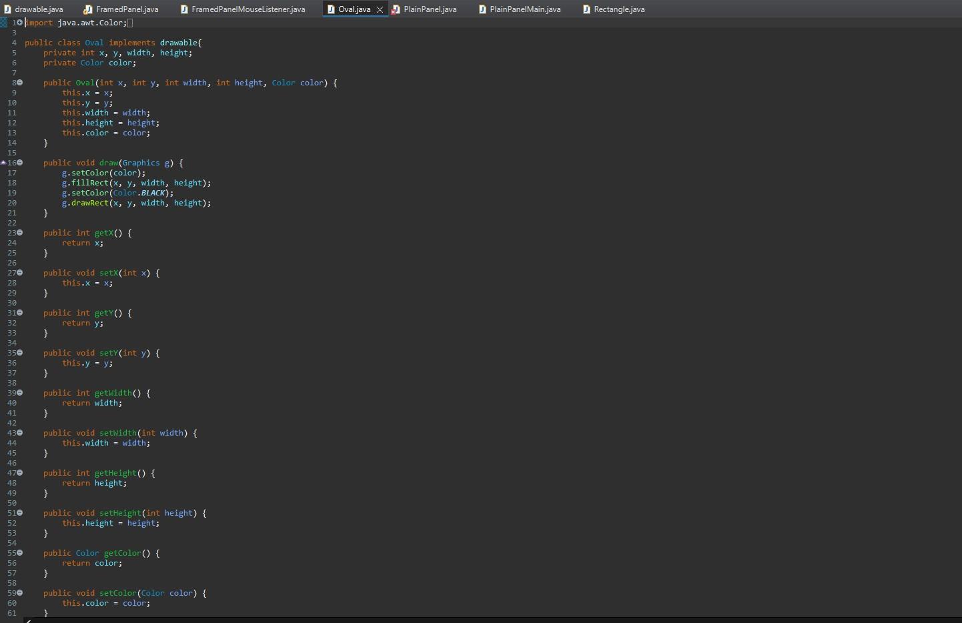Click the PlainPanelMain.java file icon

(482, 9)
